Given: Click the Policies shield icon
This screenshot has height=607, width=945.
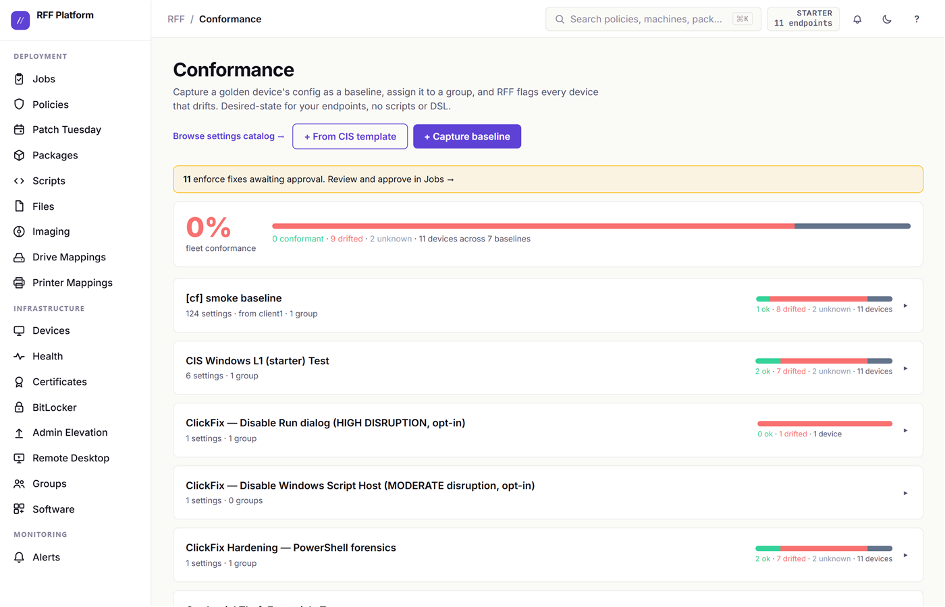Looking at the screenshot, I should point(19,105).
